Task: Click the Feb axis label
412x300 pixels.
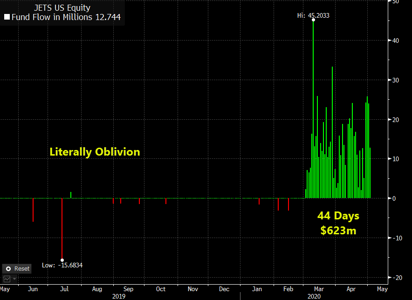Action: click(288, 289)
